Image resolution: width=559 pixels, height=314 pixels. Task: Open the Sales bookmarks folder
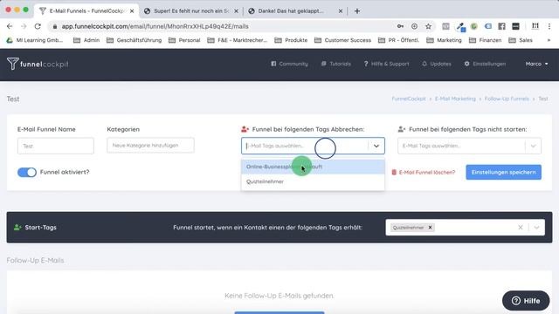click(521, 40)
